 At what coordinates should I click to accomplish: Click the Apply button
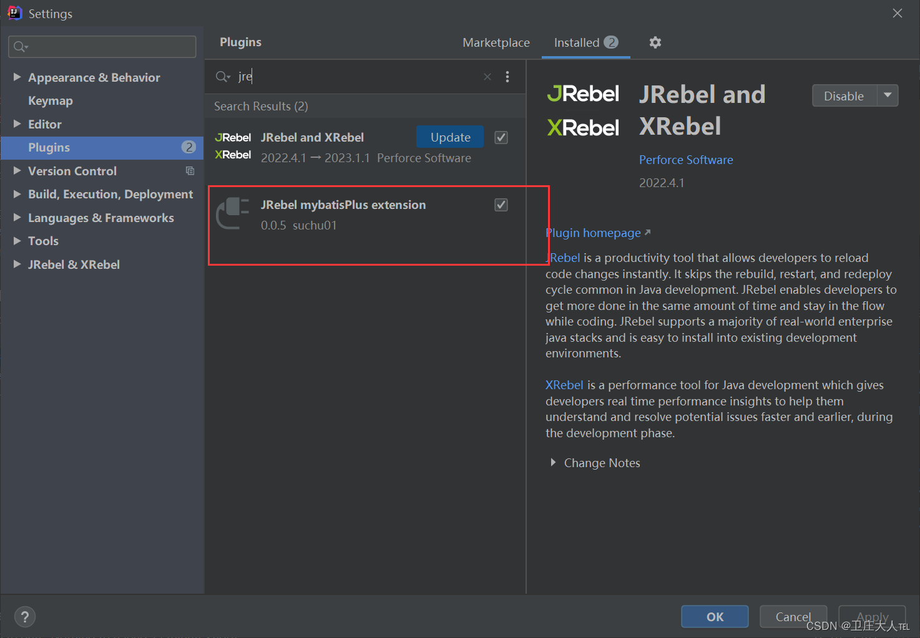872,616
